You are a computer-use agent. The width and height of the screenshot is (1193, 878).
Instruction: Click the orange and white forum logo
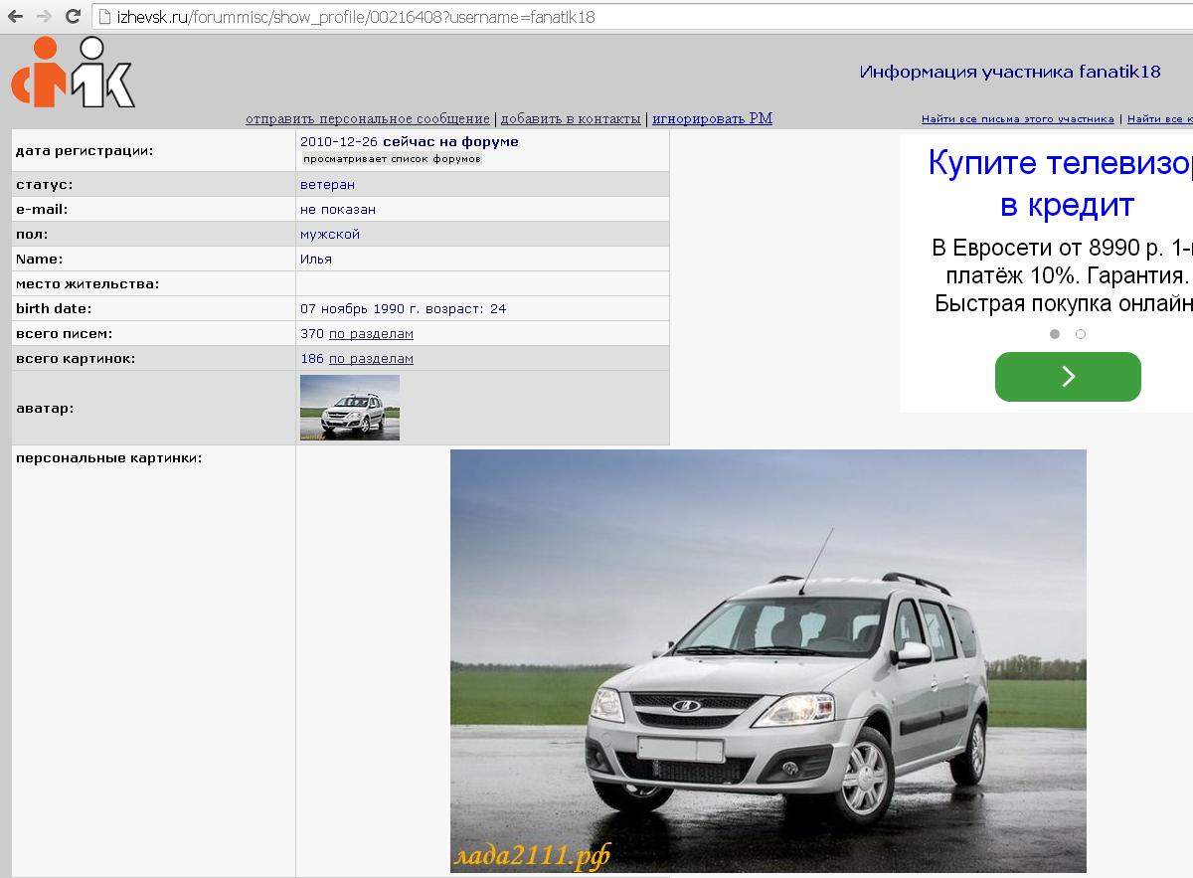pyautogui.click(x=73, y=73)
